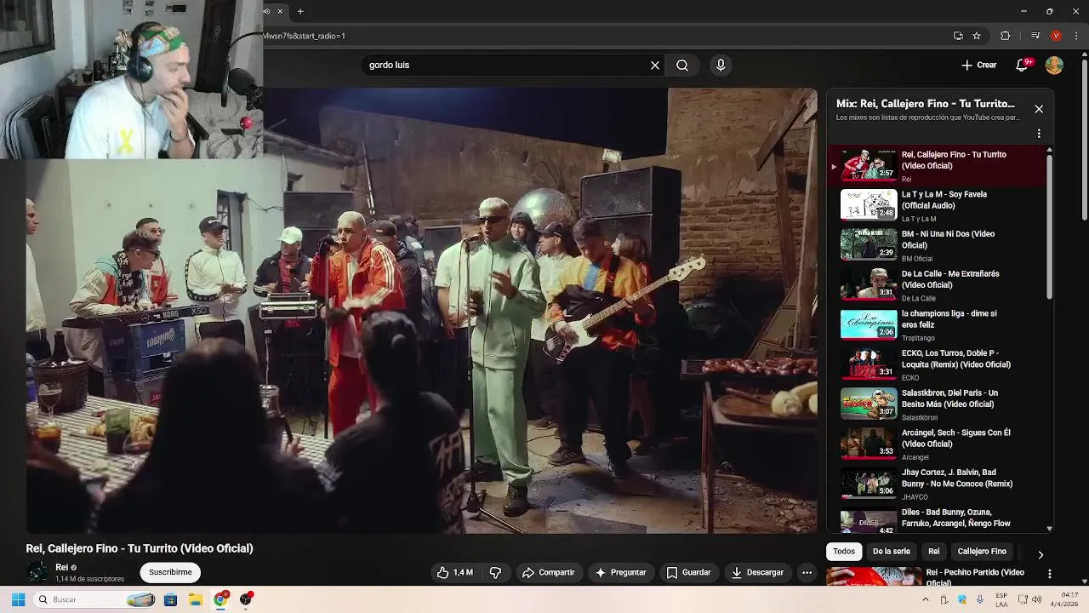Open more actions three-dot button
This screenshot has height=613, width=1089.
(x=807, y=573)
